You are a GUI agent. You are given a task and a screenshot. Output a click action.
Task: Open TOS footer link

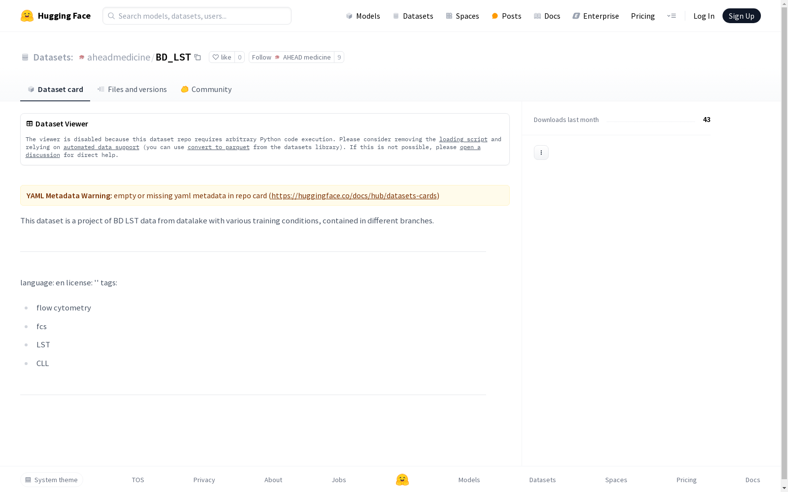(138, 480)
